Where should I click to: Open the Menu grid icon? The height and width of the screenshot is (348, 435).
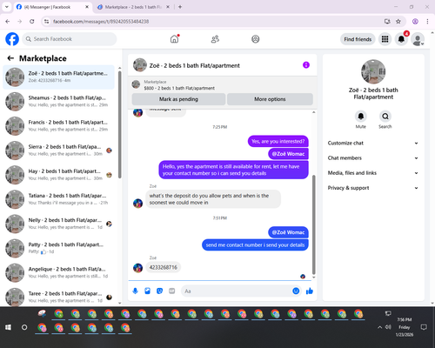click(x=385, y=39)
